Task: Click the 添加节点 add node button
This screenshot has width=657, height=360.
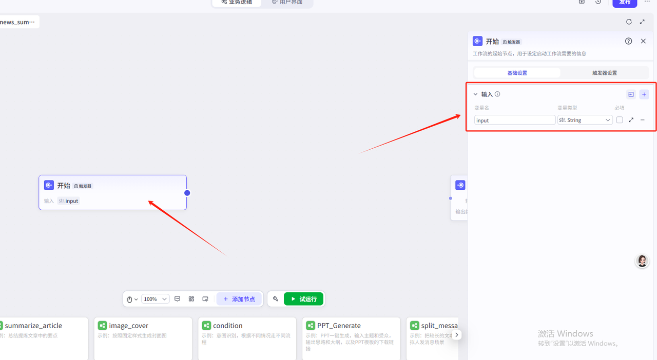Action: point(239,299)
